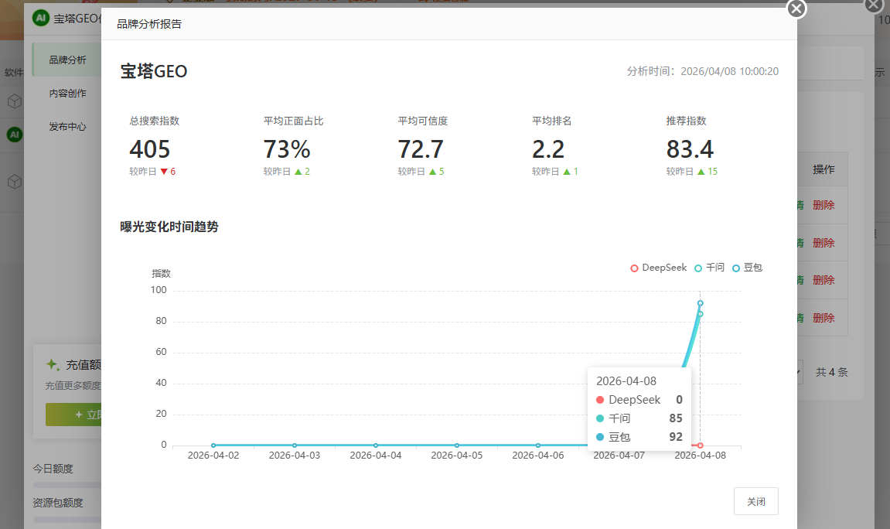Click the 豆包 data point on 2026-04-08
Viewport: 890px width, 529px height.
[x=700, y=303]
